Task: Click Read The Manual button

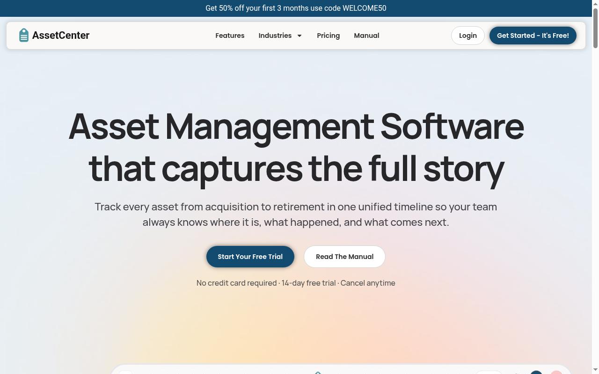Action: (x=344, y=257)
